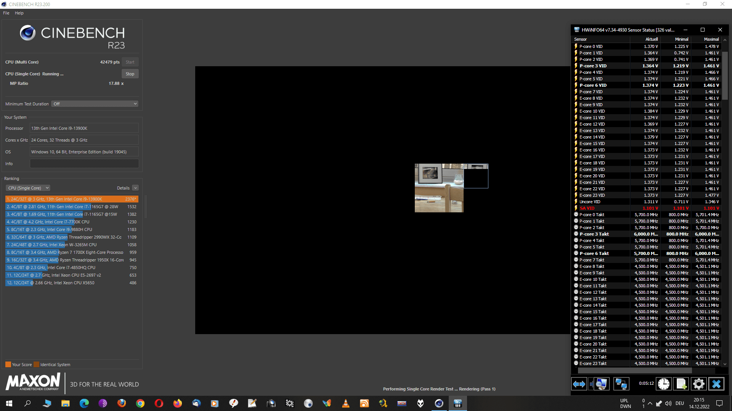Select P-core 3 VID sensor row
This screenshot has height=411, width=732.
(x=647, y=66)
